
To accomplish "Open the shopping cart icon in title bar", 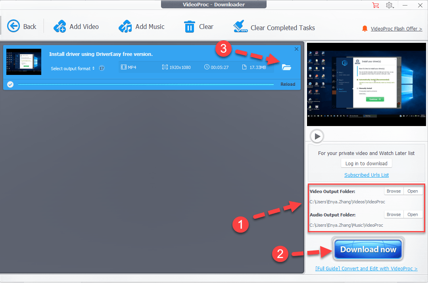I will point(375,5).
